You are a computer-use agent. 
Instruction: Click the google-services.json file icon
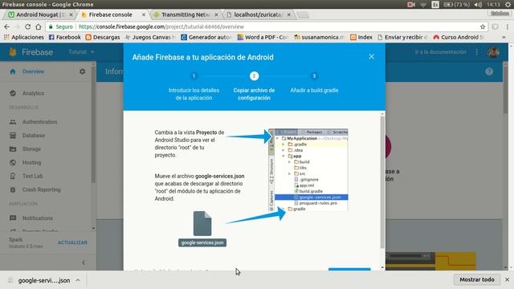tap(202, 223)
